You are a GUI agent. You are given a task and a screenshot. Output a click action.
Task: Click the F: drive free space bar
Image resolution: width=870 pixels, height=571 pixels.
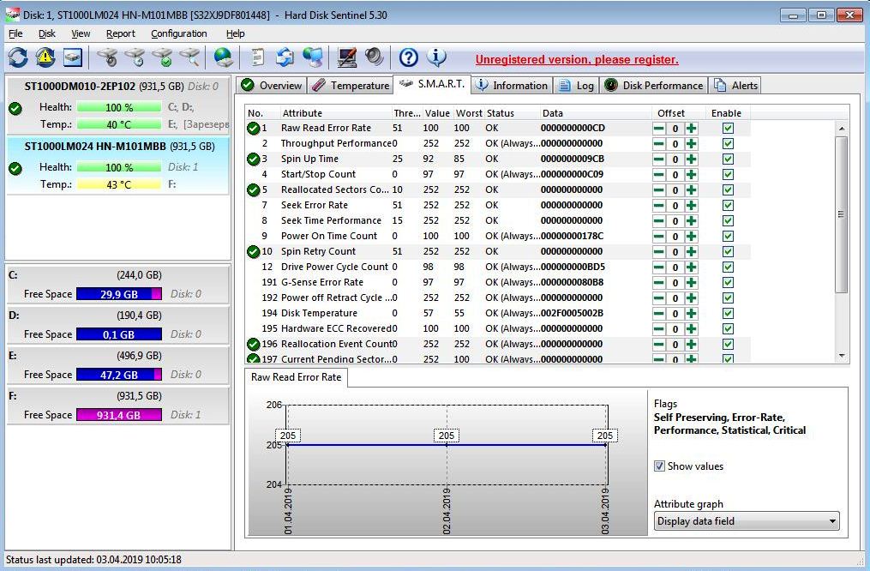[119, 415]
